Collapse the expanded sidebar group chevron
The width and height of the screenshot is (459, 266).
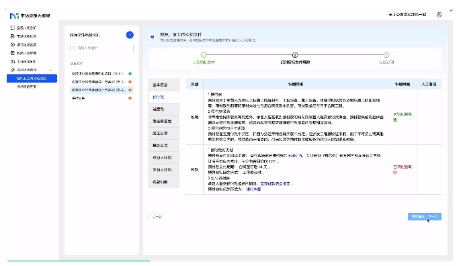point(50,70)
